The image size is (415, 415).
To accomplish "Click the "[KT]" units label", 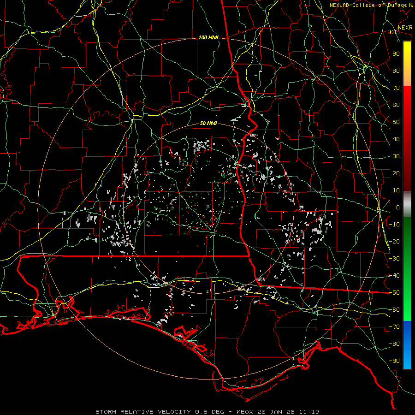I will [x=393, y=32].
